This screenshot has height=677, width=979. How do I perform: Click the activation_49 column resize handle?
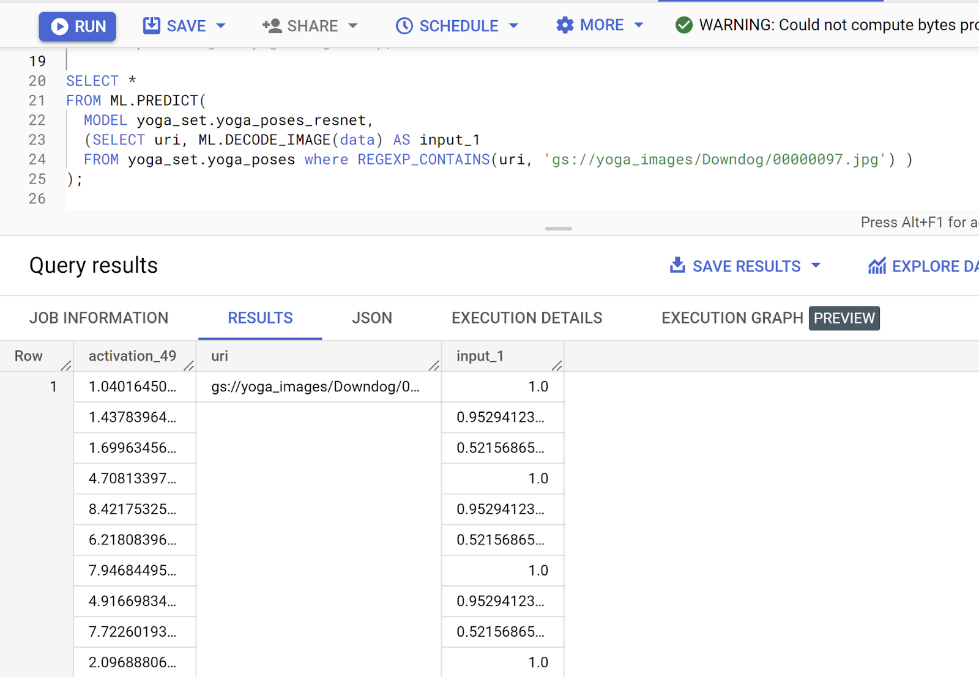pos(189,365)
